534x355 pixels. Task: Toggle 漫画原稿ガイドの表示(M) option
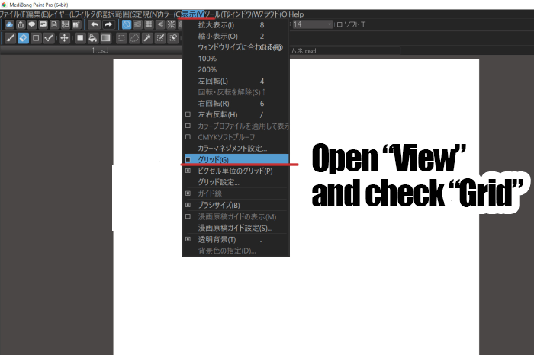coord(236,216)
